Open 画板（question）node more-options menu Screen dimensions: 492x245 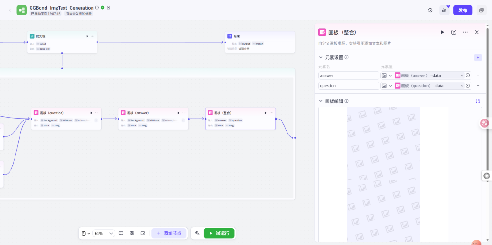97,113
